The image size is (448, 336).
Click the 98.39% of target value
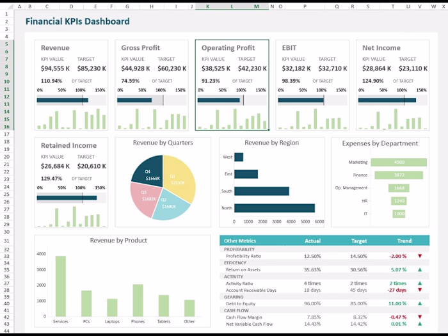pos(291,81)
